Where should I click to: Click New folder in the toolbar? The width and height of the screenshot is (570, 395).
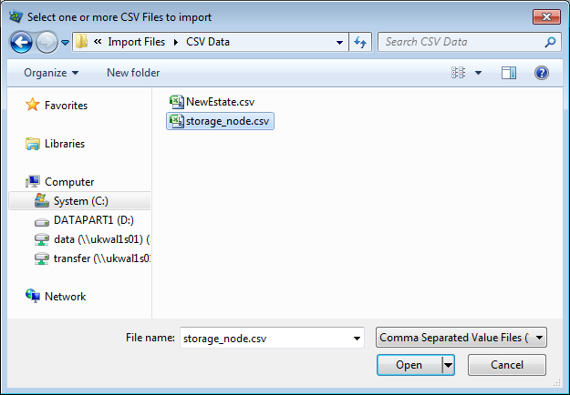133,73
